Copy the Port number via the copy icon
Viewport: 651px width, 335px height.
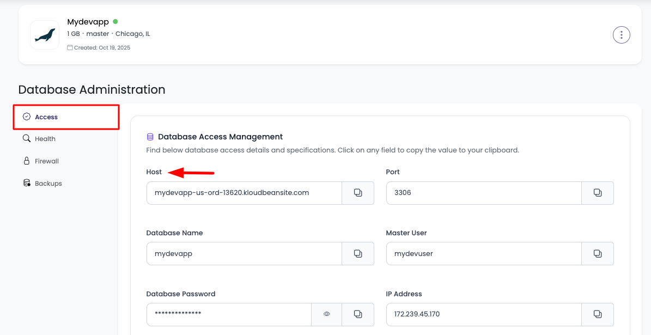(598, 193)
